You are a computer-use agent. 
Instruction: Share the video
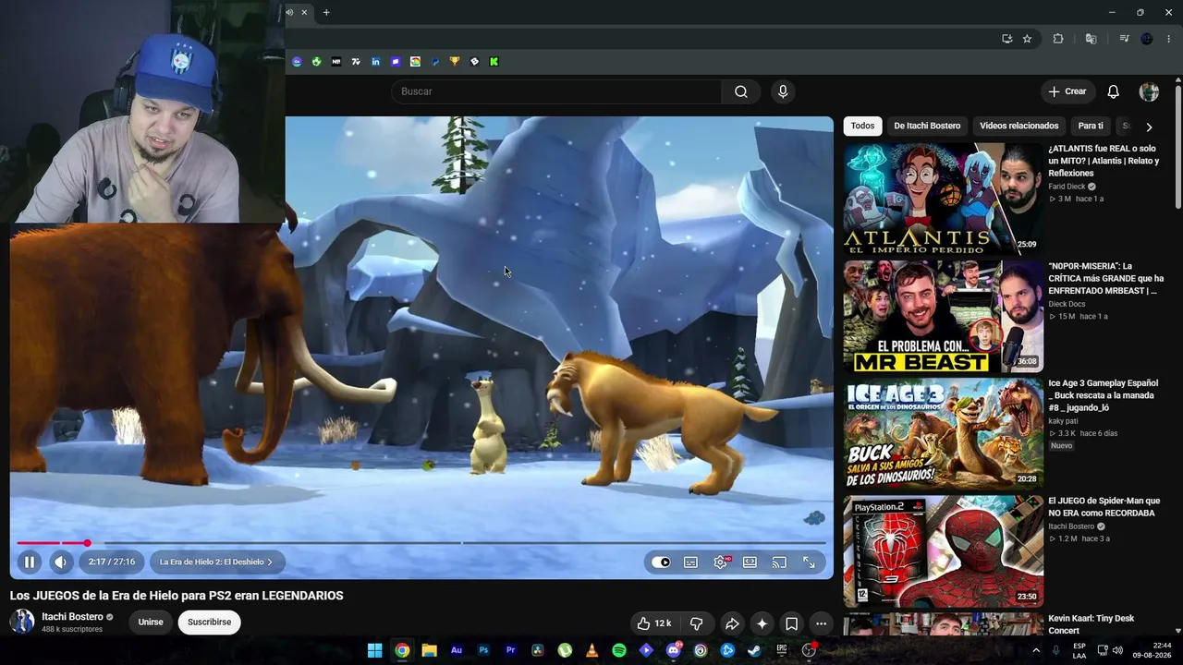click(x=731, y=623)
